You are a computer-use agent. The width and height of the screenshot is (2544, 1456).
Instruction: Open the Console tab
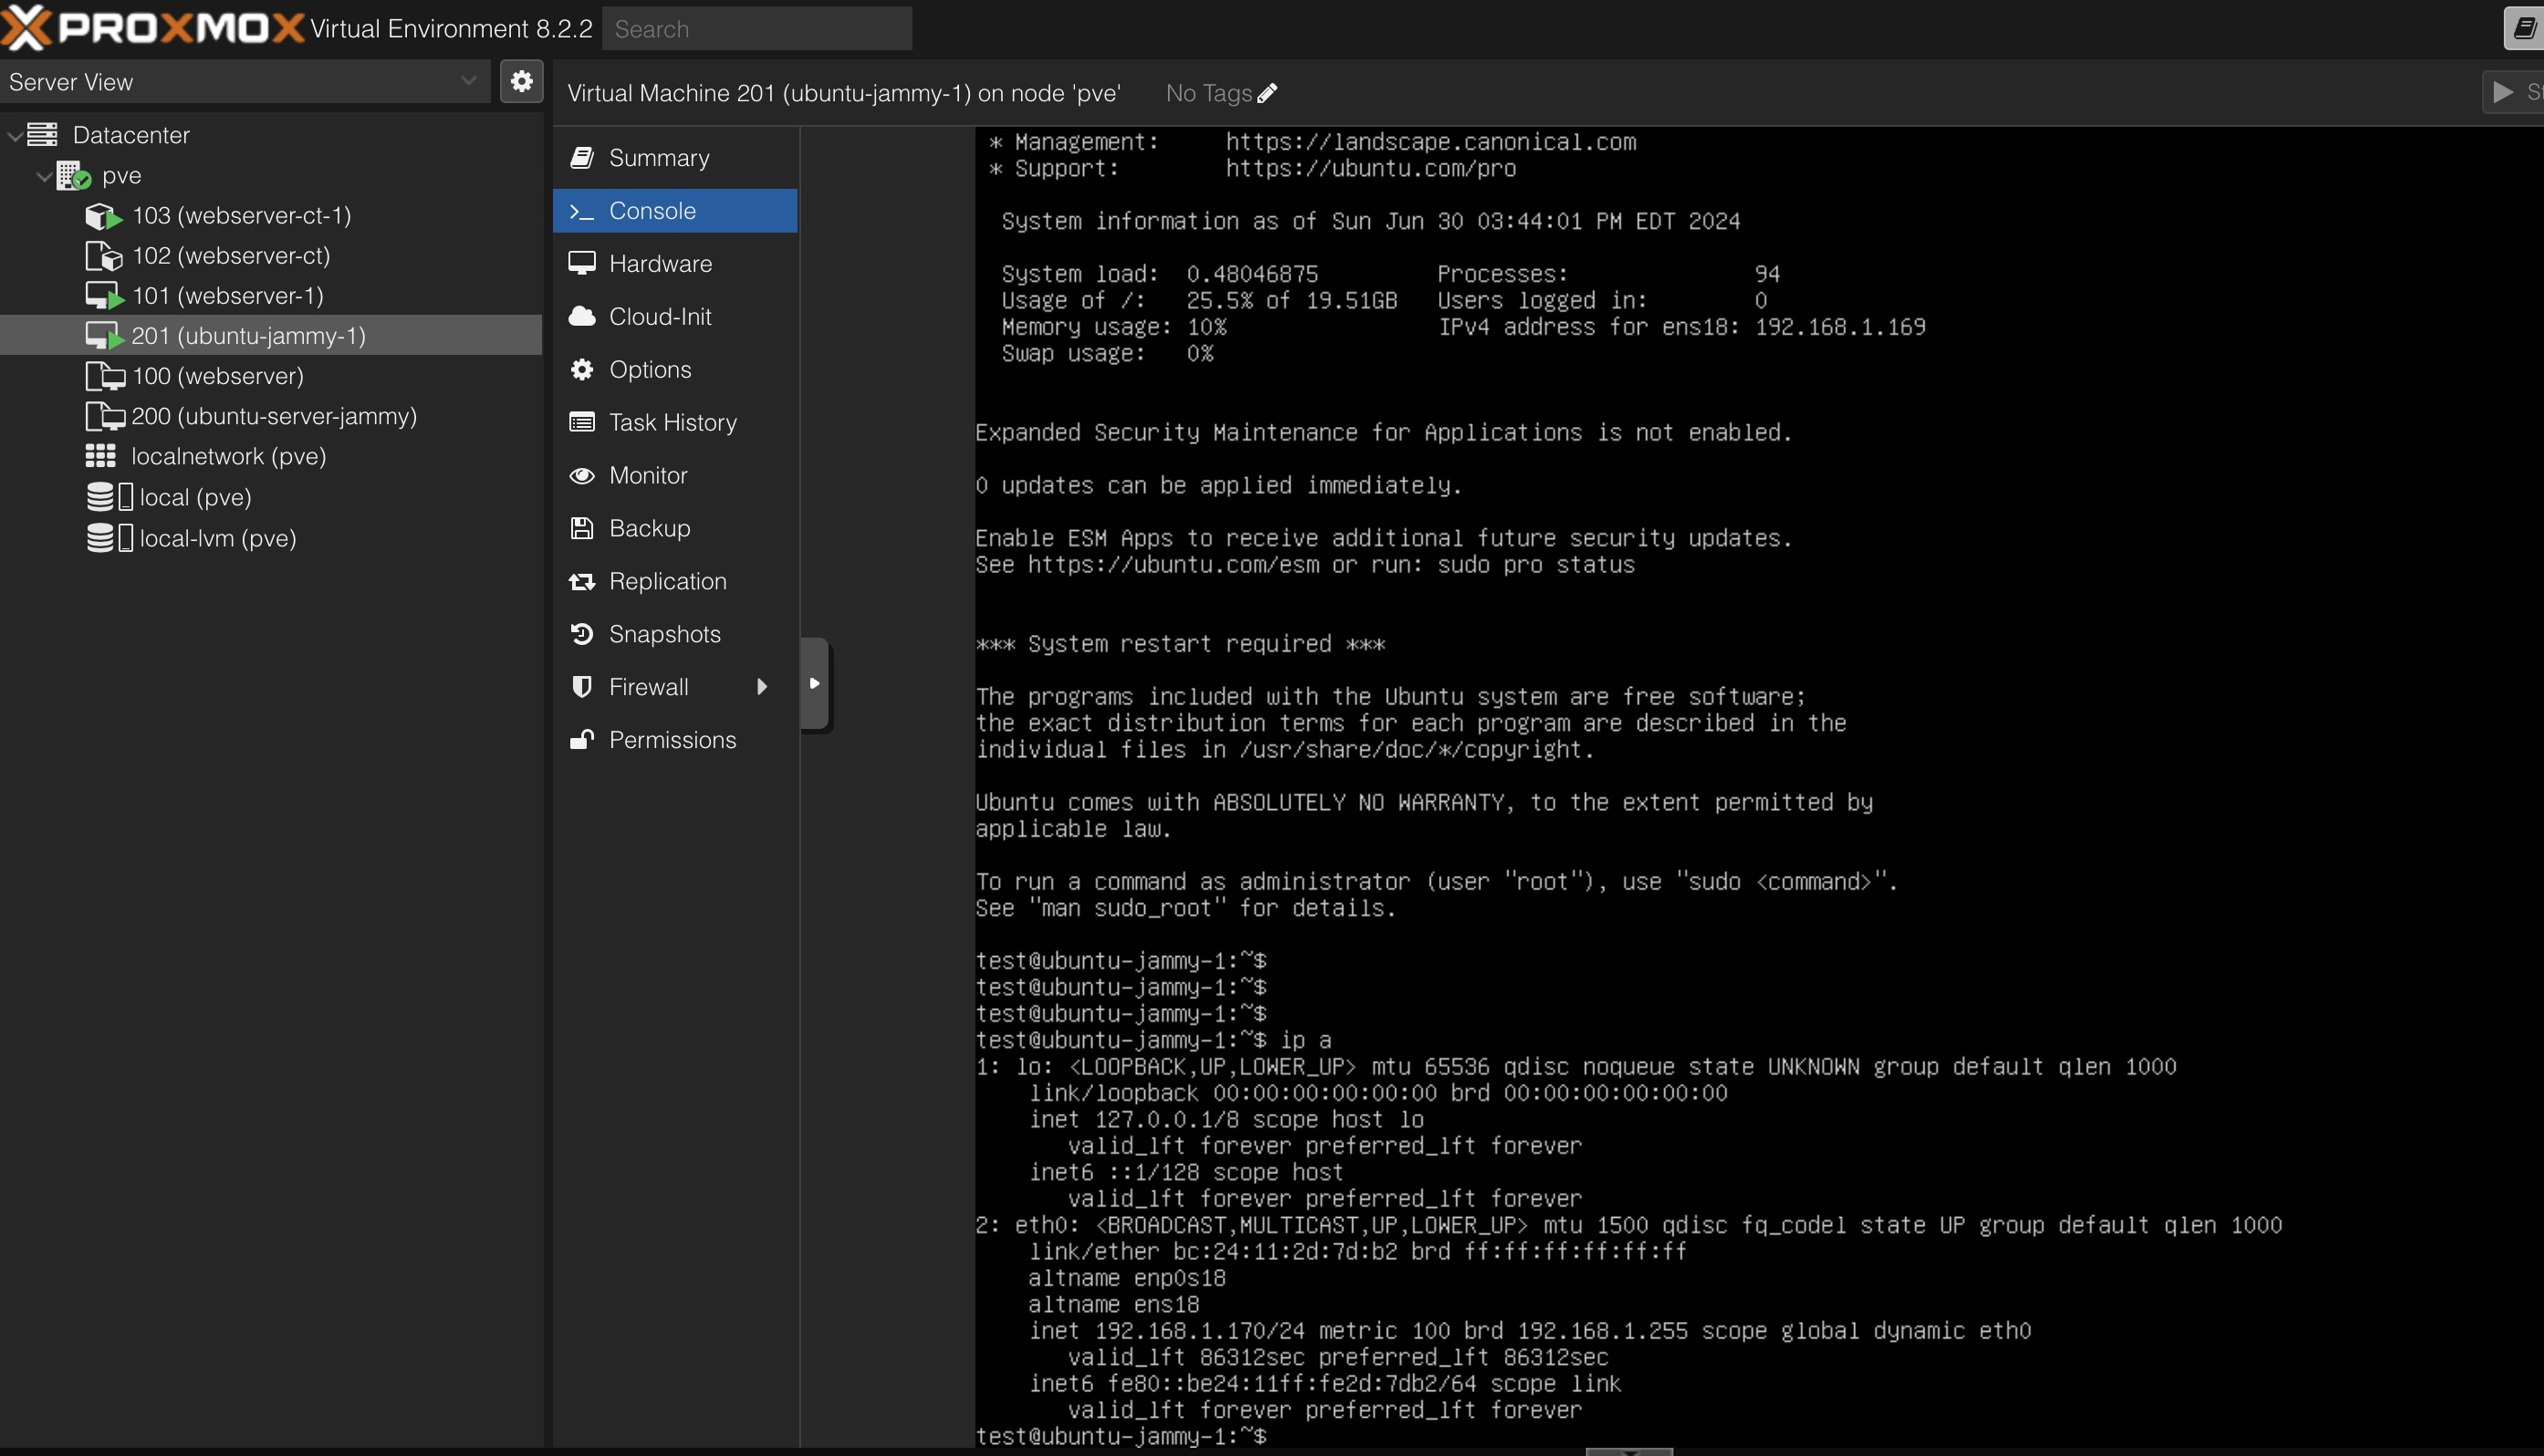pyautogui.click(x=675, y=211)
